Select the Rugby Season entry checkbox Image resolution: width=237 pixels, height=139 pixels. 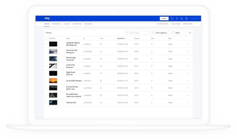coord(46,73)
